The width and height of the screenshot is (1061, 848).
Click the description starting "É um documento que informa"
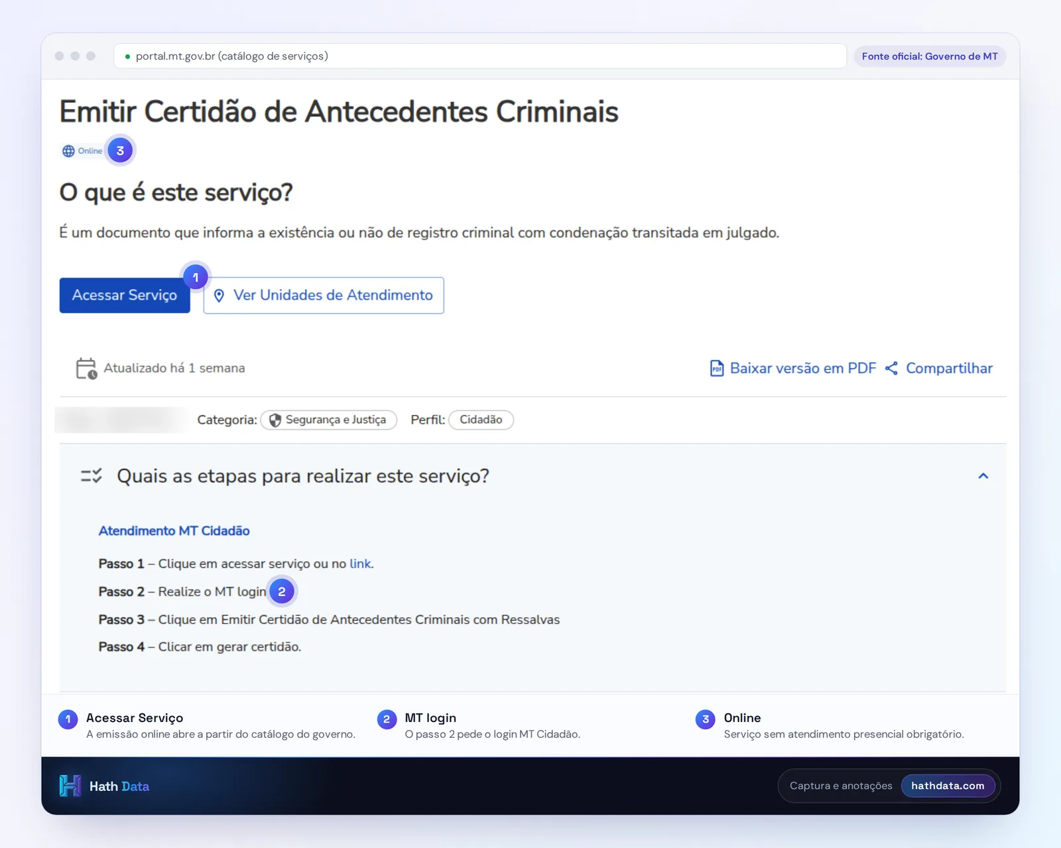pos(419,233)
